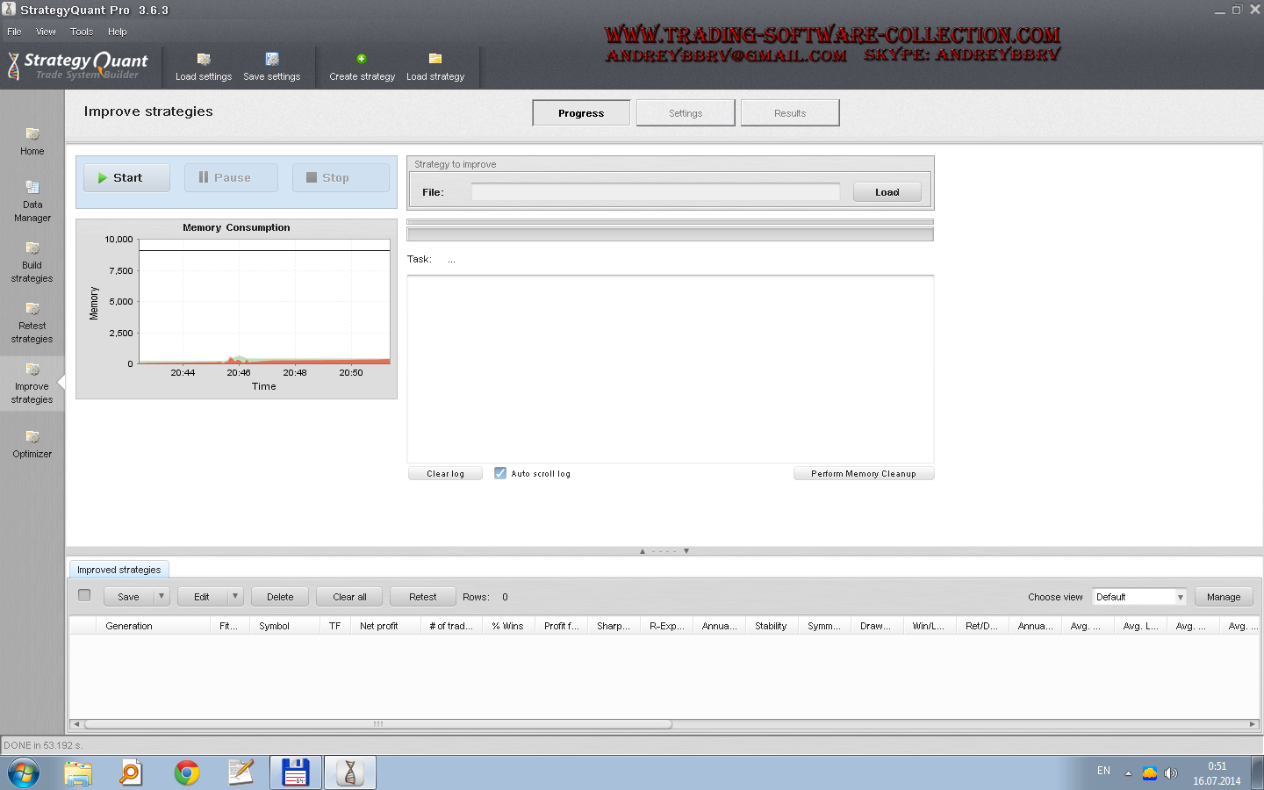Open the Tools menu
This screenshot has width=1264, height=790.
(82, 32)
